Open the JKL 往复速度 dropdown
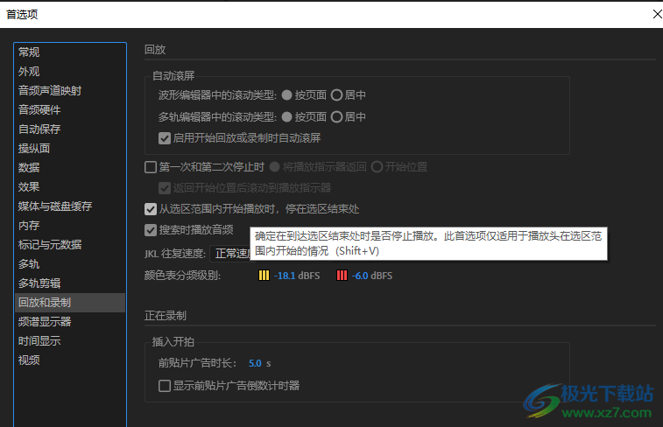This screenshot has height=427, width=663. point(231,254)
